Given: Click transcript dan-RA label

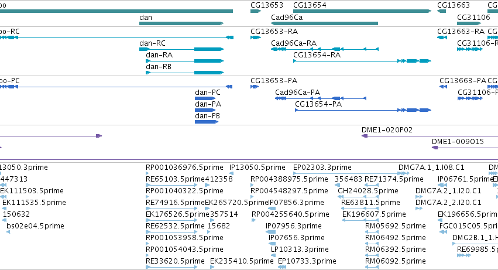Looking at the screenshot, I should (x=159, y=55).
